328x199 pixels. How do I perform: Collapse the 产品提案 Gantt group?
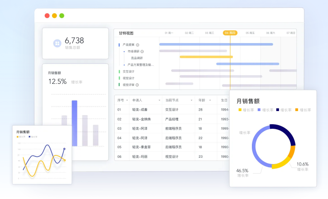pyautogui.click(x=137, y=44)
